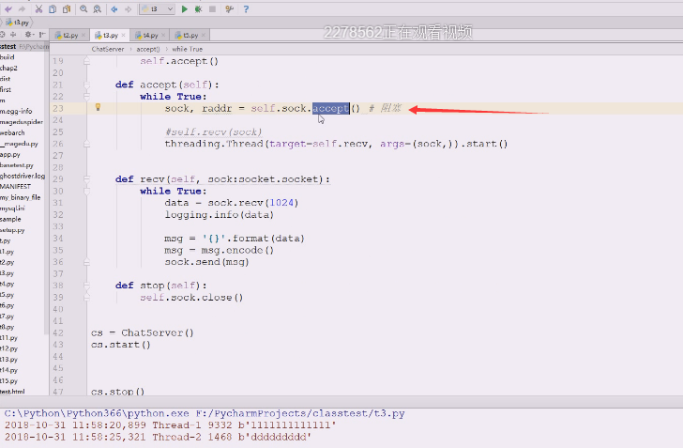Select t15.py in the project tree
This screenshot has width=683, height=448.
(9, 380)
